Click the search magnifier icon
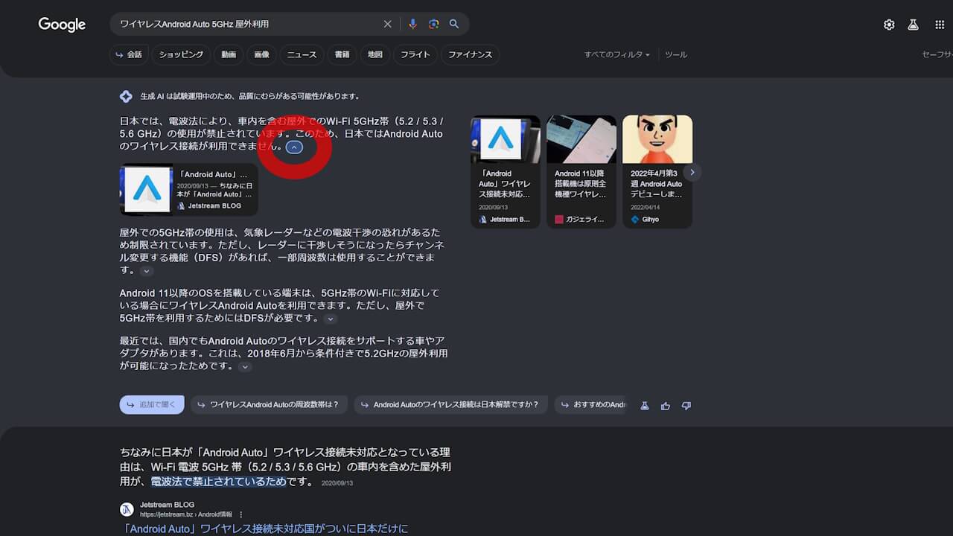953x536 pixels. coord(454,24)
